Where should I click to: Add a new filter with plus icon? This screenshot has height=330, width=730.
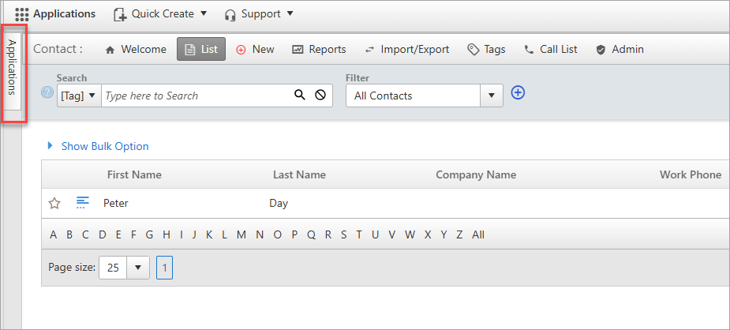coord(518,92)
